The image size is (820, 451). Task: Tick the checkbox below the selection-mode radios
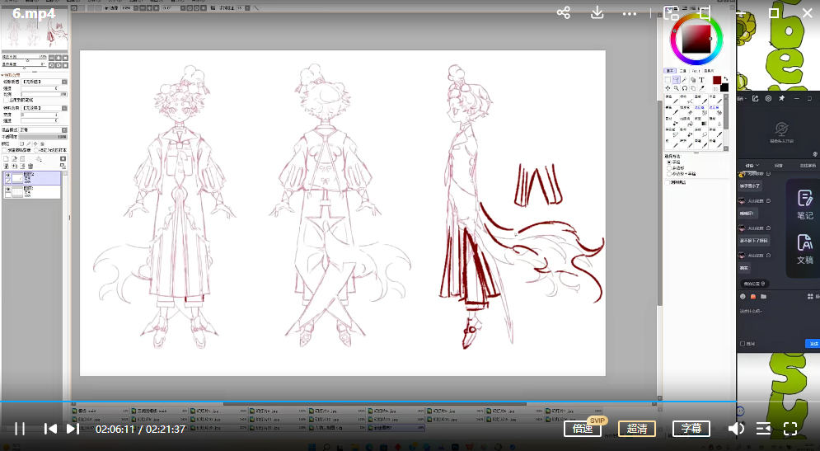668,182
